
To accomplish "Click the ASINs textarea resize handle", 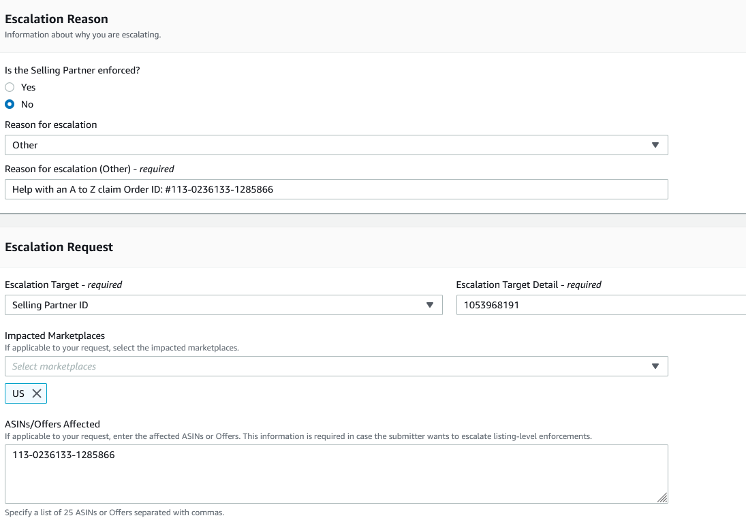I will [x=662, y=498].
